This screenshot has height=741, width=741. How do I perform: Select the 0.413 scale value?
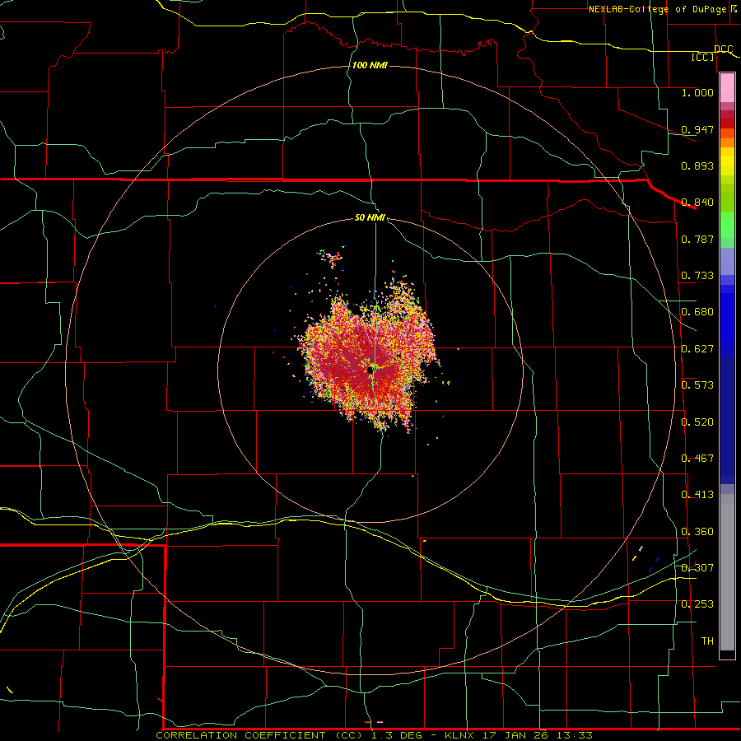(697, 495)
